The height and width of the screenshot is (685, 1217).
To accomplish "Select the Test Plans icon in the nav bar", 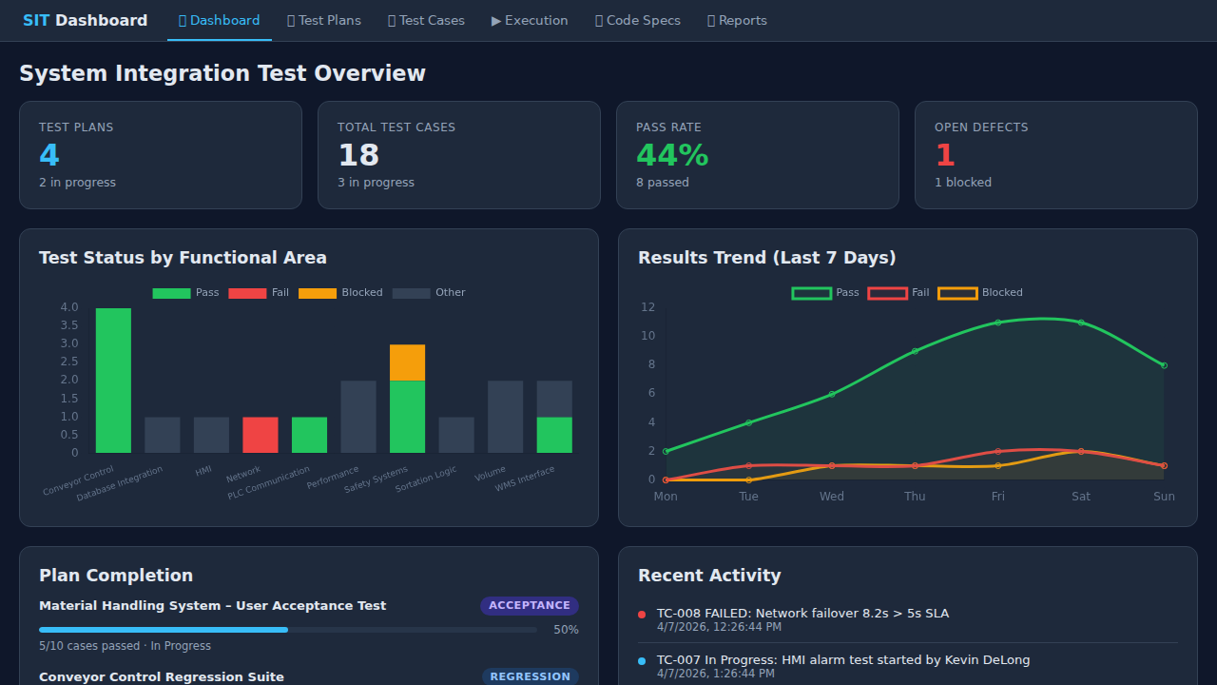I will (x=292, y=20).
